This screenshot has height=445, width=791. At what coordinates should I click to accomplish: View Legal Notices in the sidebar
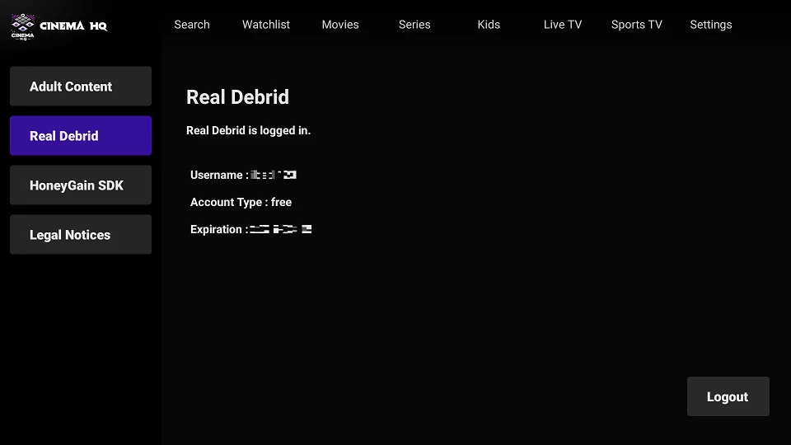click(x=81, y=235)
